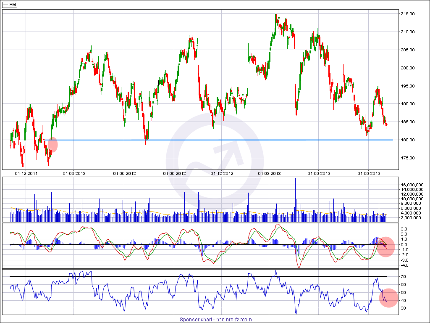Click the MACD -3.0 axis label
The height and width of the screenshot is (323, 430).
point(404,260)
